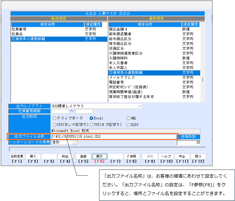Select XLSX output format option
This screenshot has height=201, width=235.
coord(128,125)
